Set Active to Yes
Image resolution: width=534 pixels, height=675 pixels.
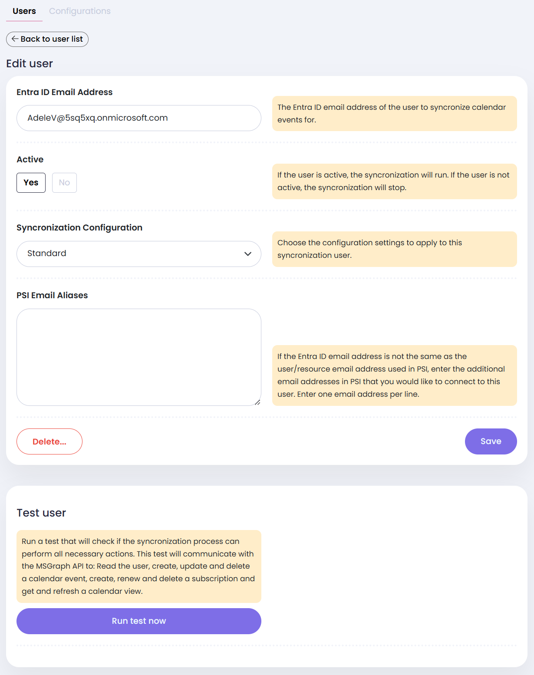[x=31, y=183]
